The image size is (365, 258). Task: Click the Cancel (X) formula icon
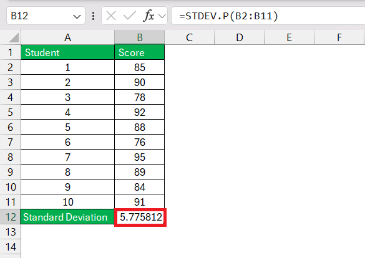point(111,16)
